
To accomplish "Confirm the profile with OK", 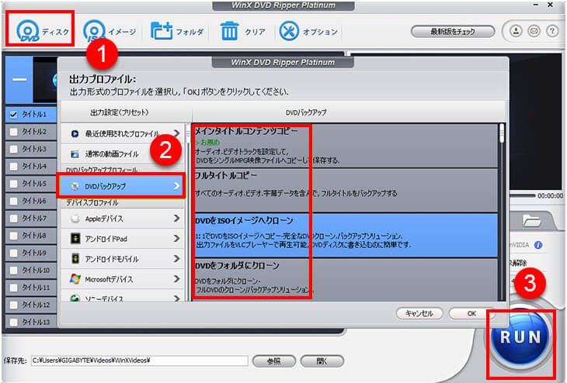I will (471, 313).
